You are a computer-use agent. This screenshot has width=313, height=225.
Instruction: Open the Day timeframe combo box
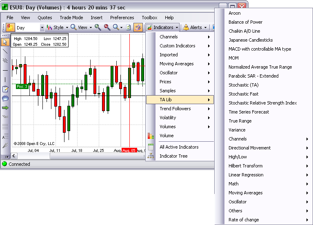(30, 28)
